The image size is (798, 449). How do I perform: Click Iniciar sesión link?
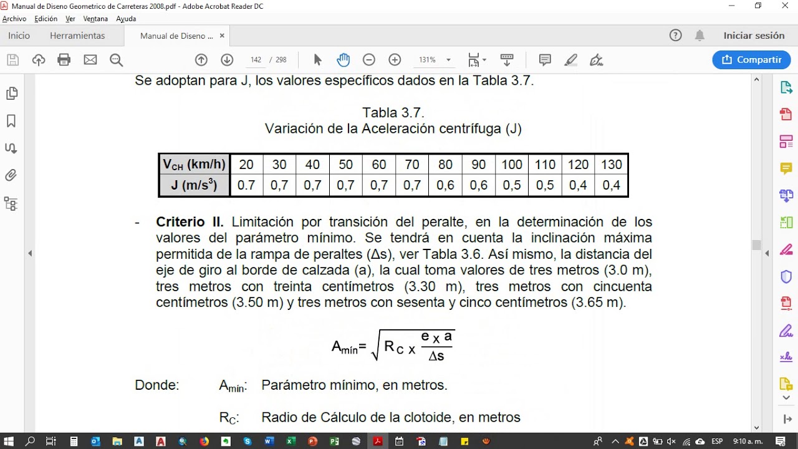click(x=754, y=36)
